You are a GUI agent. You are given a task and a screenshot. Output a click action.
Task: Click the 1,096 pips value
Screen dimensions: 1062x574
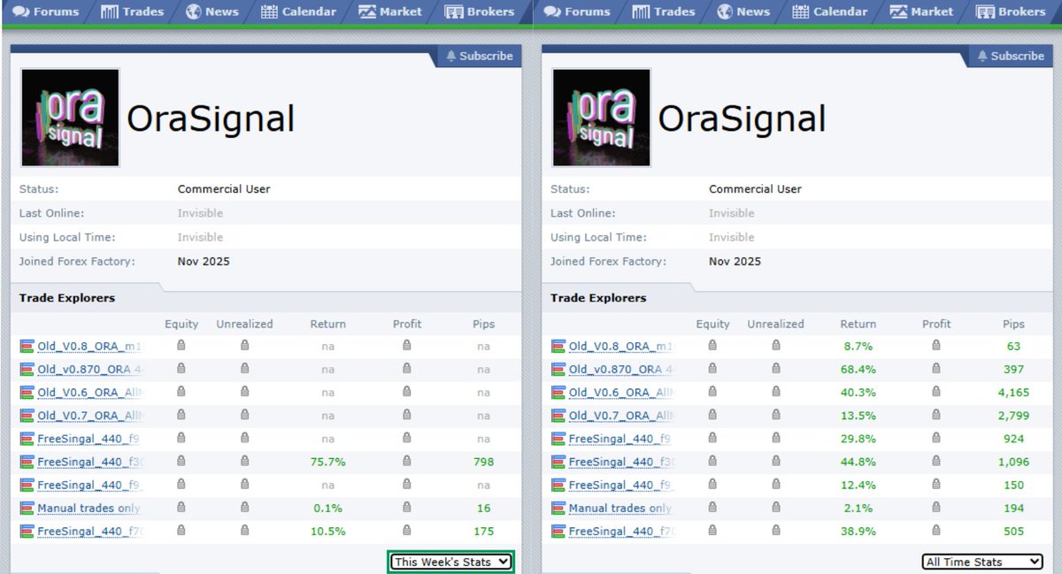(1013, 462)
